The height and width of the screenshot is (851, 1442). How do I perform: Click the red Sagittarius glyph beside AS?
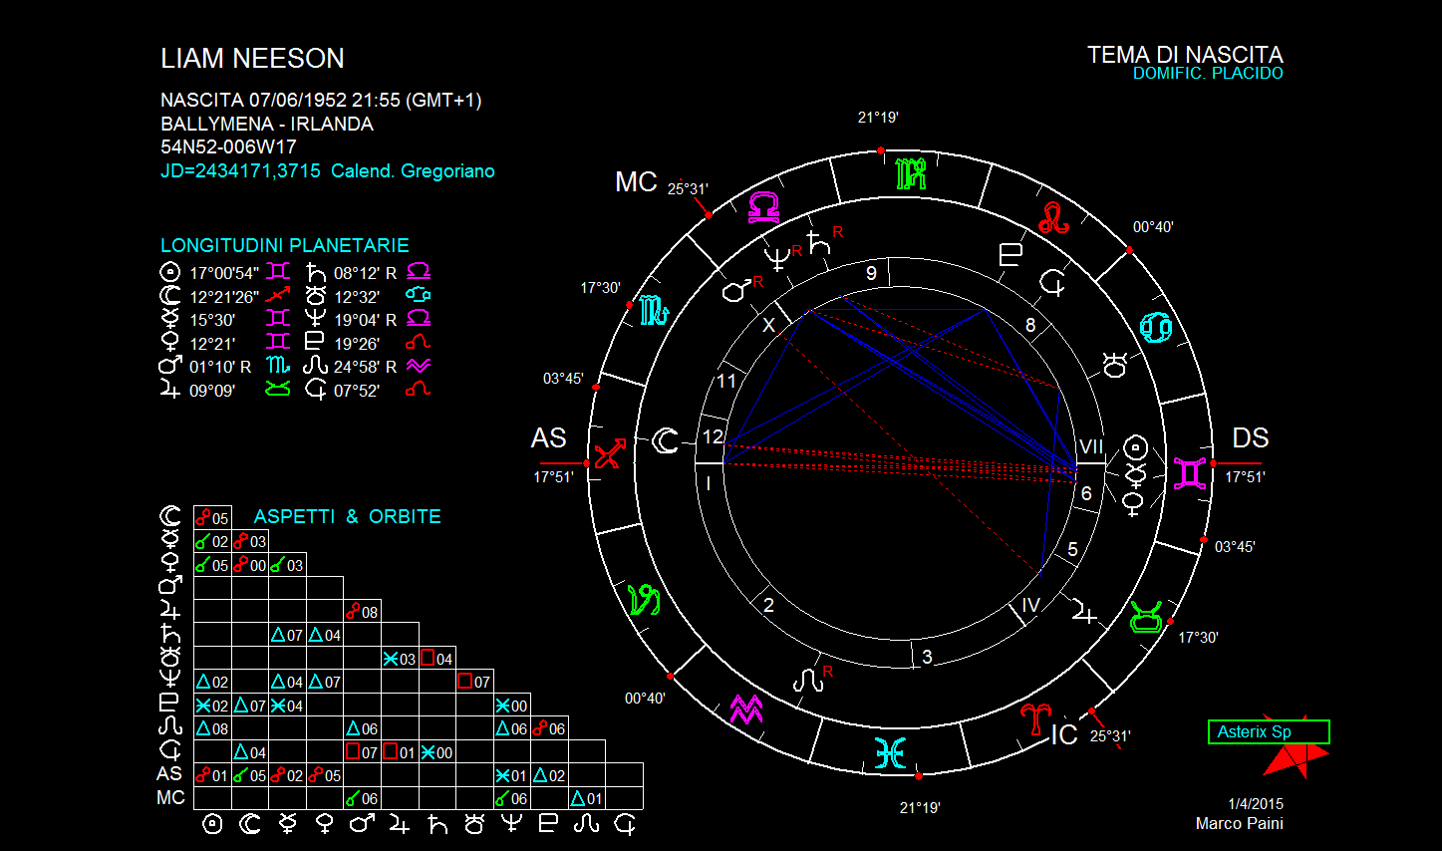point(610,453)
